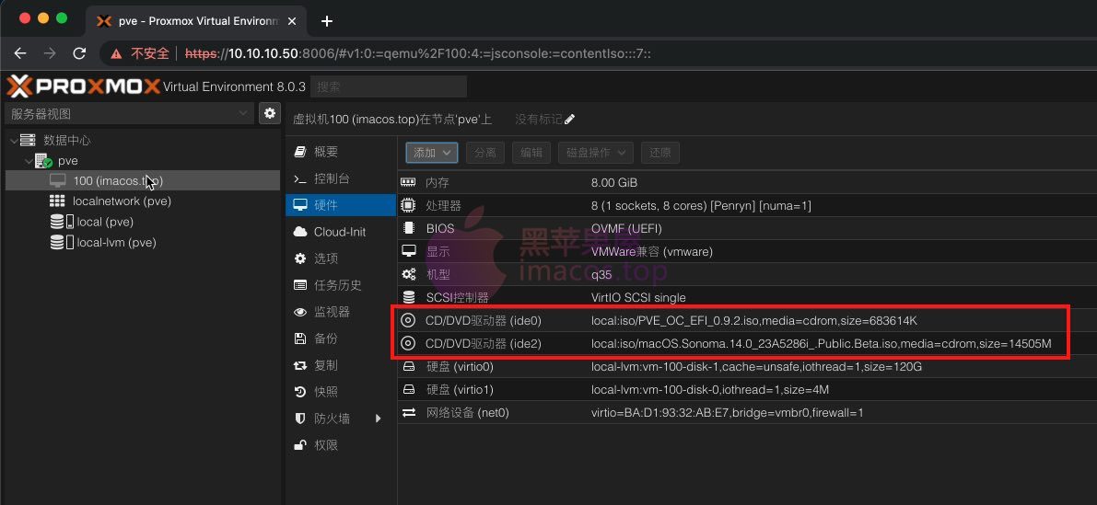Switch to the pve Proxmox browser tab

pyautogui.click(x=196, y=21)
